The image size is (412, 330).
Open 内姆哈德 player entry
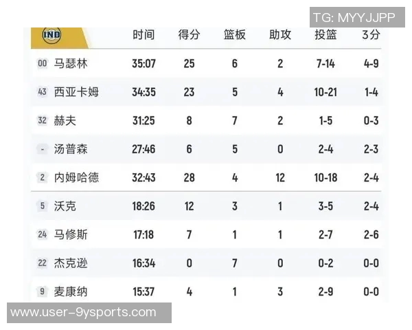tap(76, 177)
